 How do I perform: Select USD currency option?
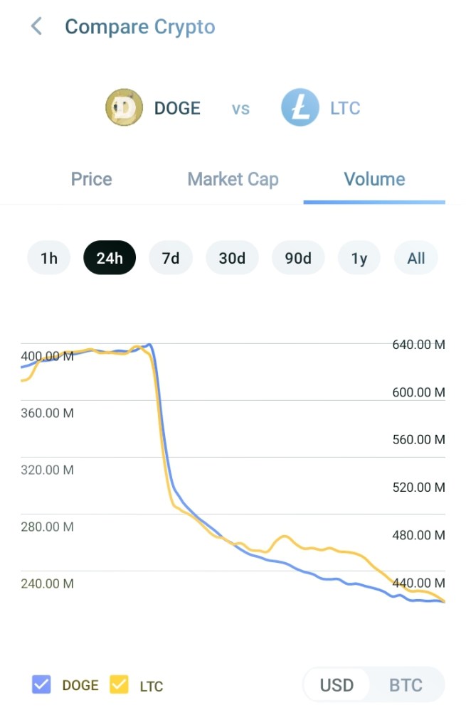pos(337,685)
